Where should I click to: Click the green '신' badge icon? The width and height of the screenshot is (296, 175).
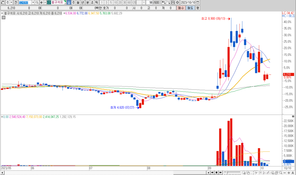pos(49,2)
